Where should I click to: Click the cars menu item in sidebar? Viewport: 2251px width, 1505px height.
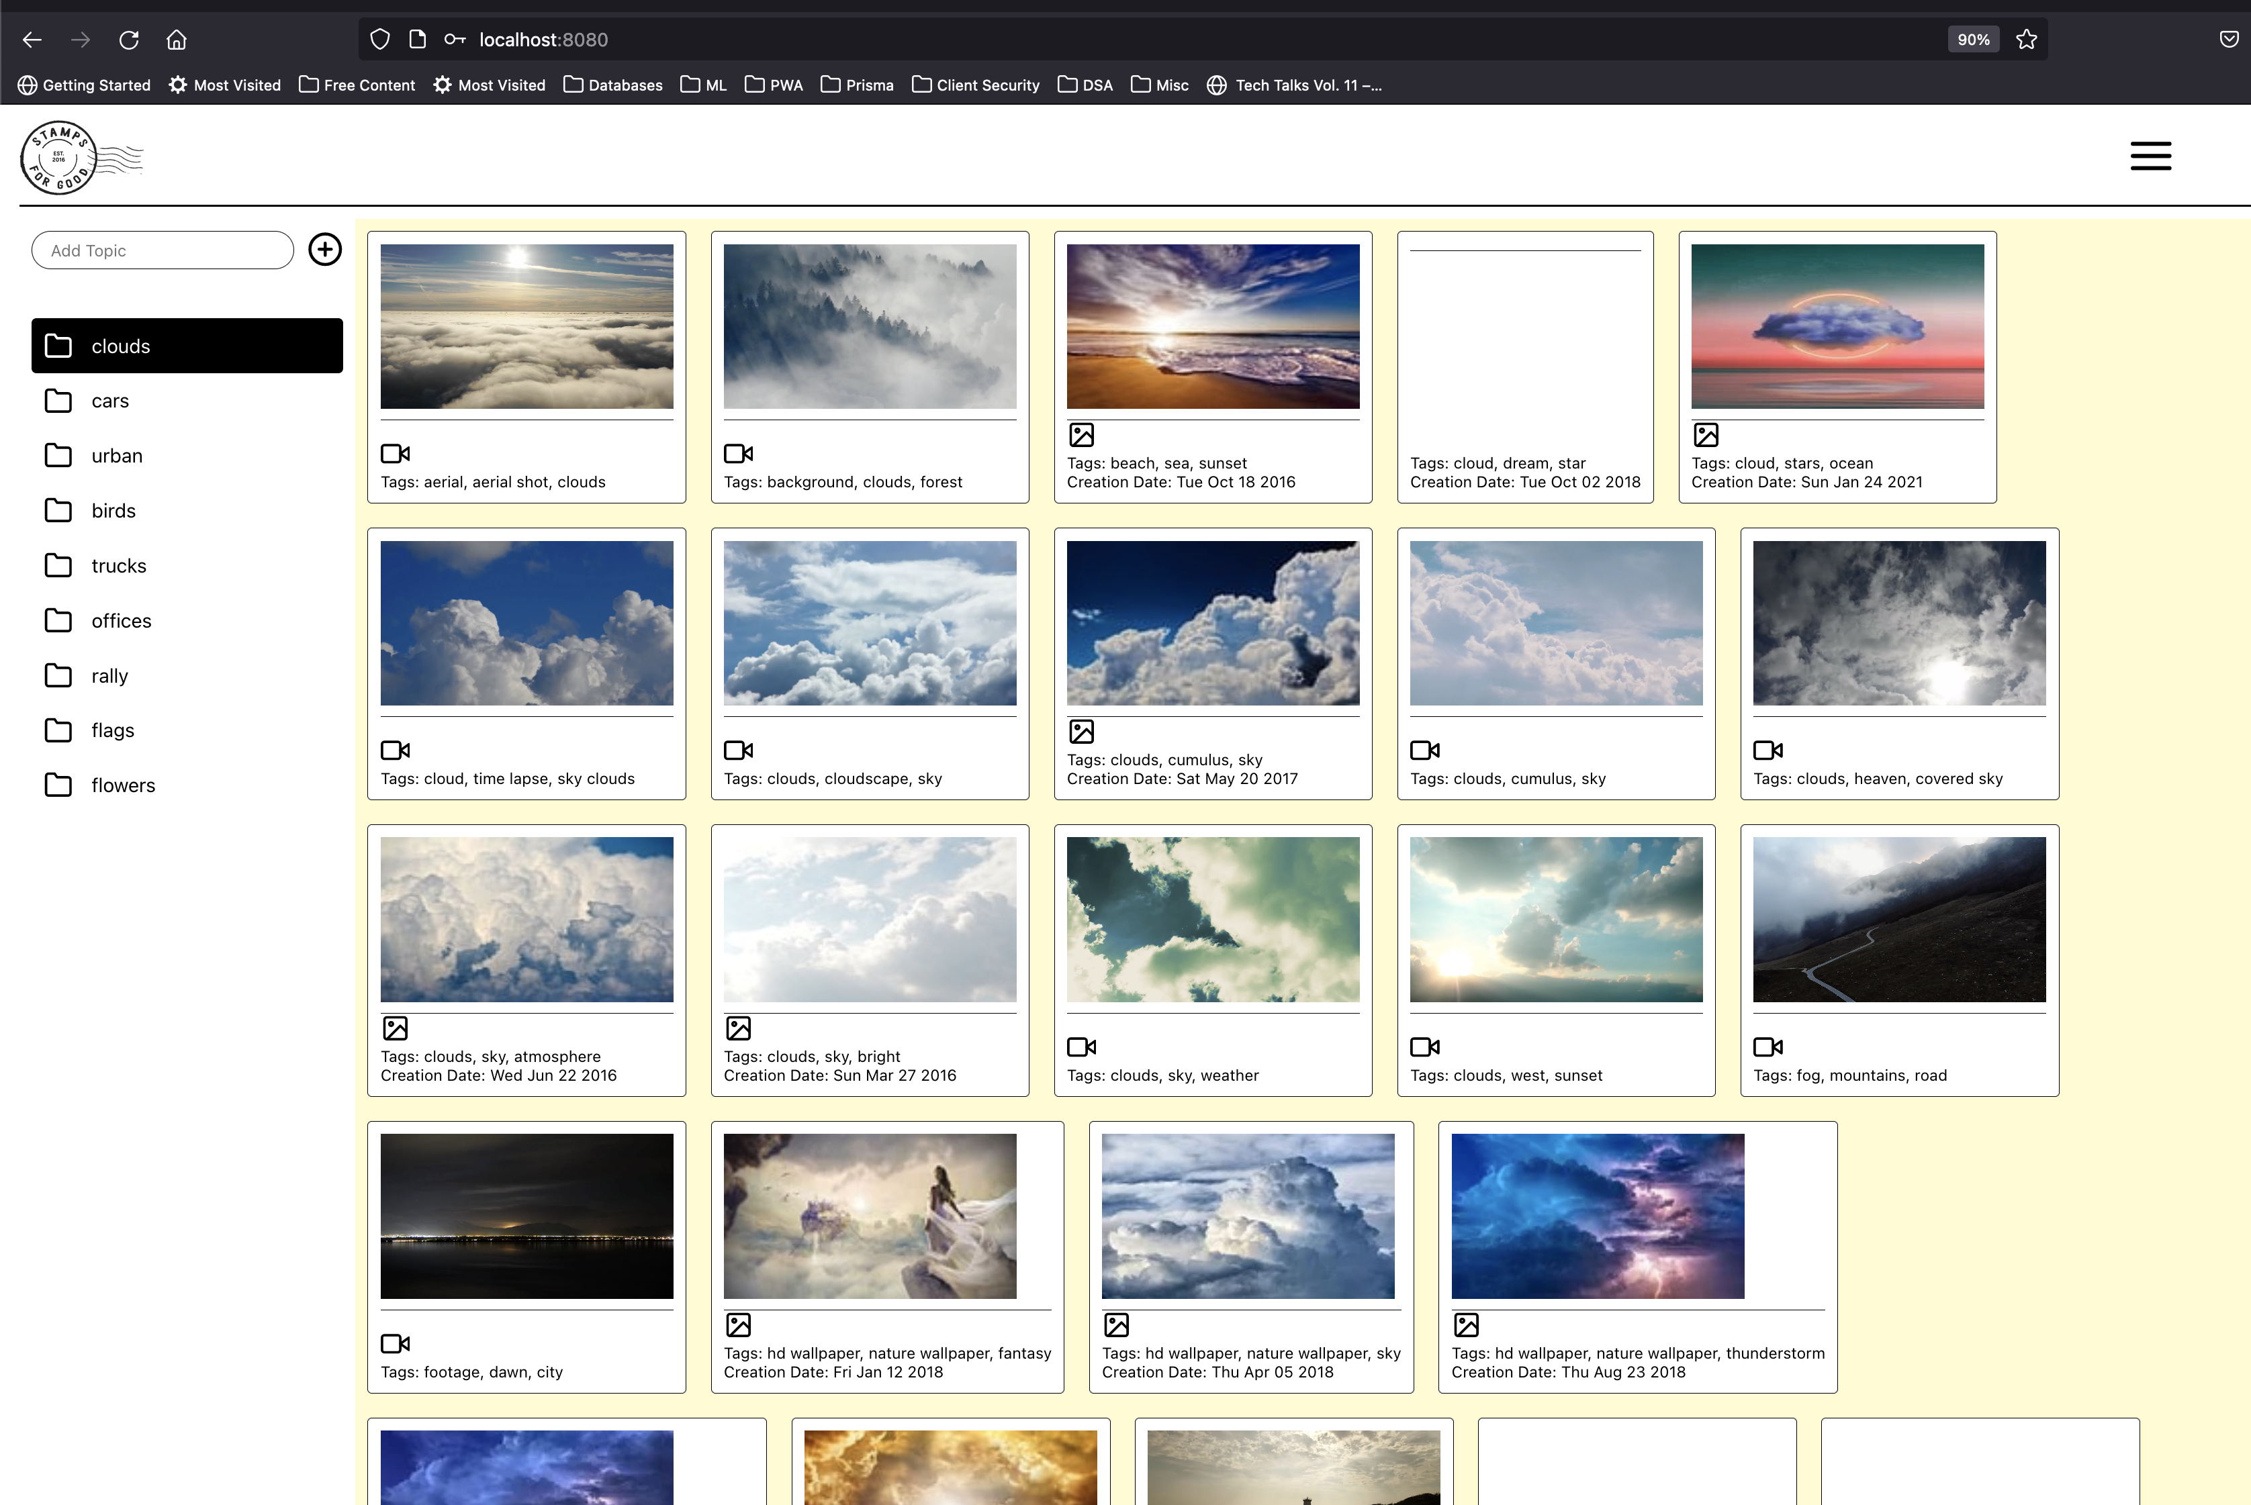[111, 400]
